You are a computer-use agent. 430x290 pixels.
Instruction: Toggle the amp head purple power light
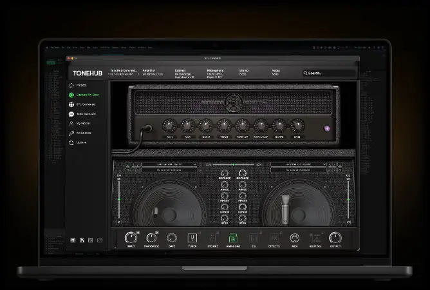tap(326, 128)
